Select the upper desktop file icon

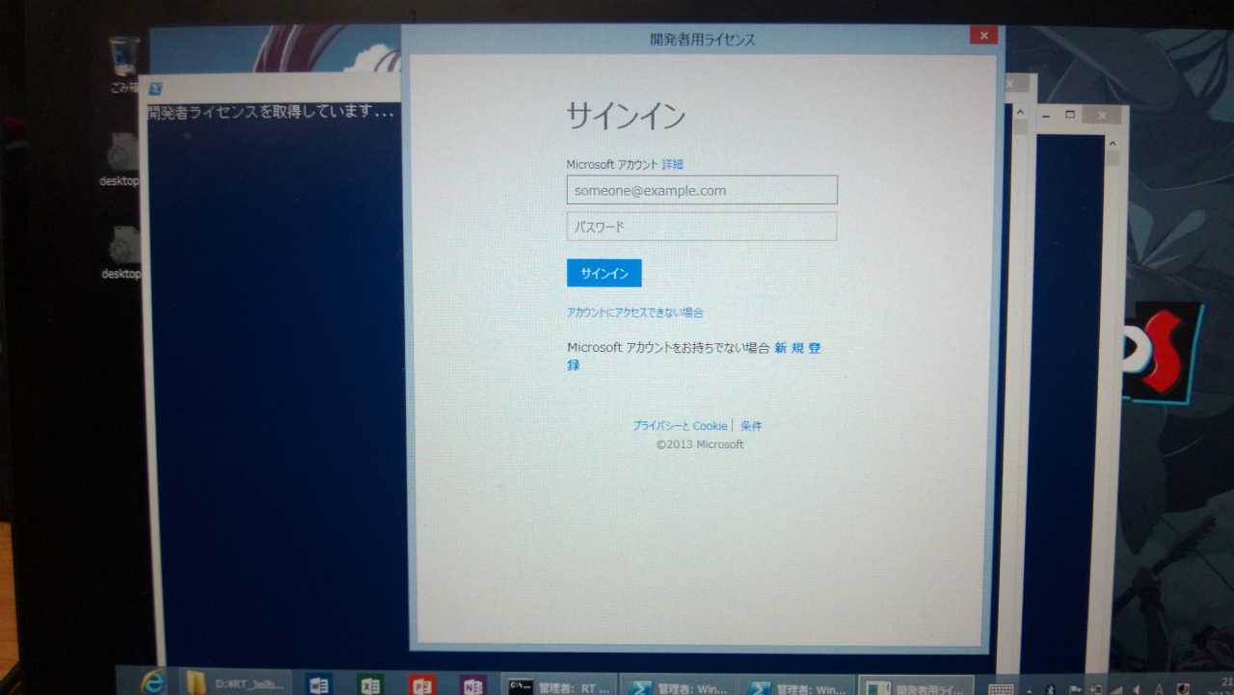point(121,159)
